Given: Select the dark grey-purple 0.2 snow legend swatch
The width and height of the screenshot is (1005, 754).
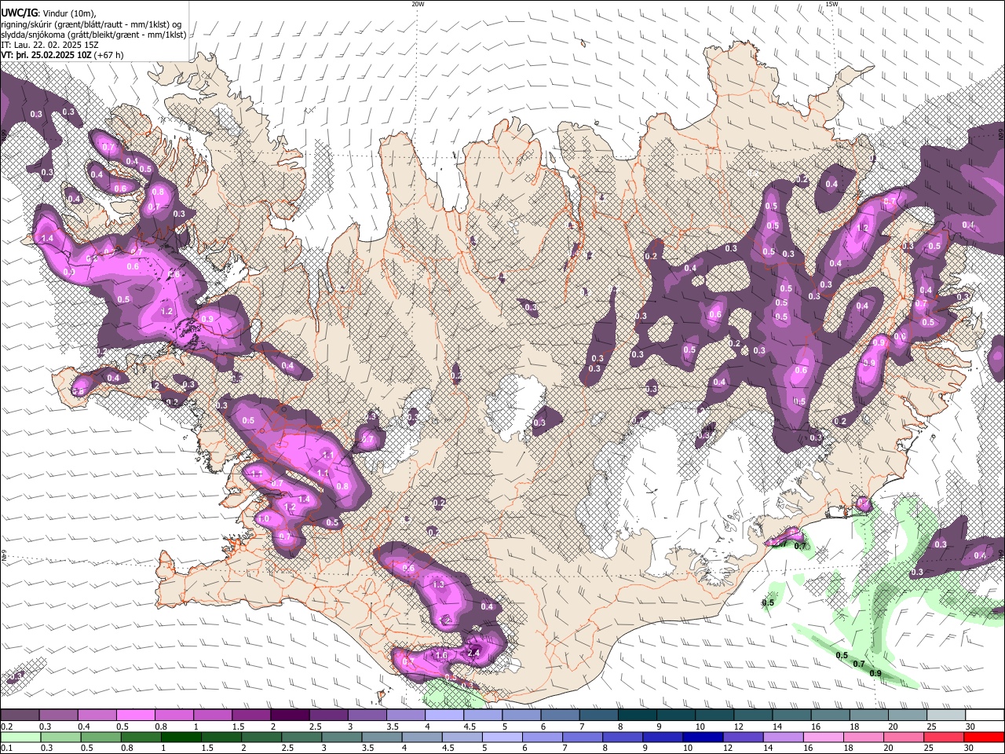Looking at the screenshot, I should (19, 716).
